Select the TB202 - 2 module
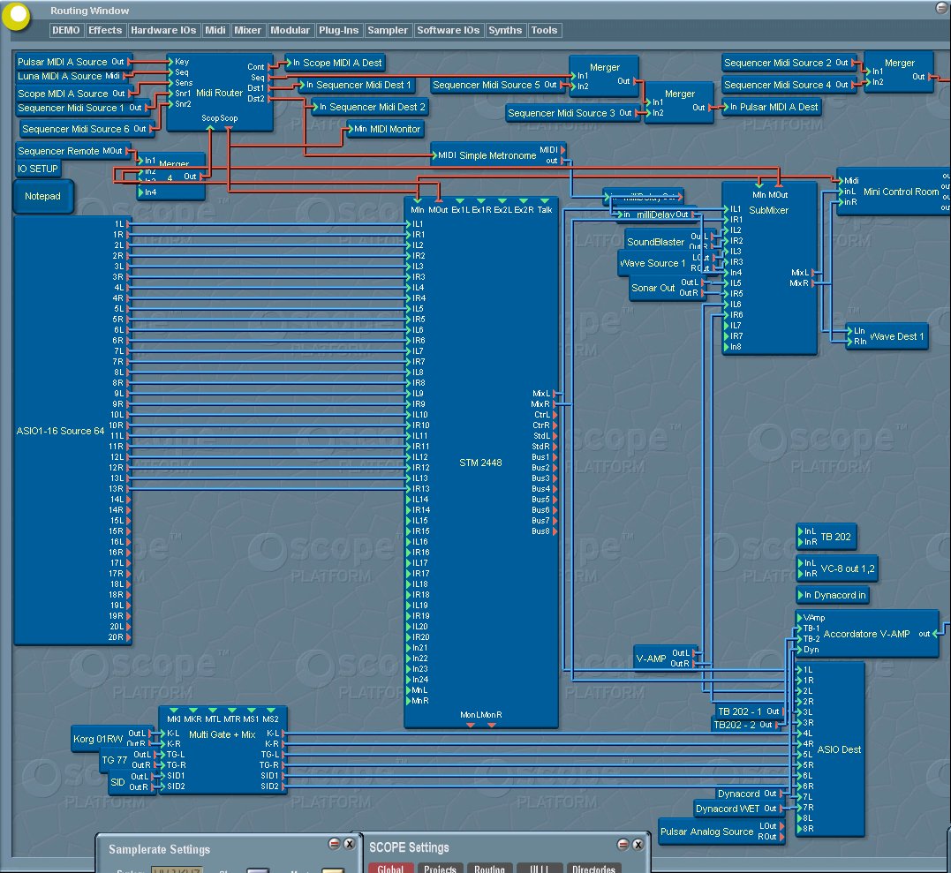 pyautogui.click(x=744, y=725)
